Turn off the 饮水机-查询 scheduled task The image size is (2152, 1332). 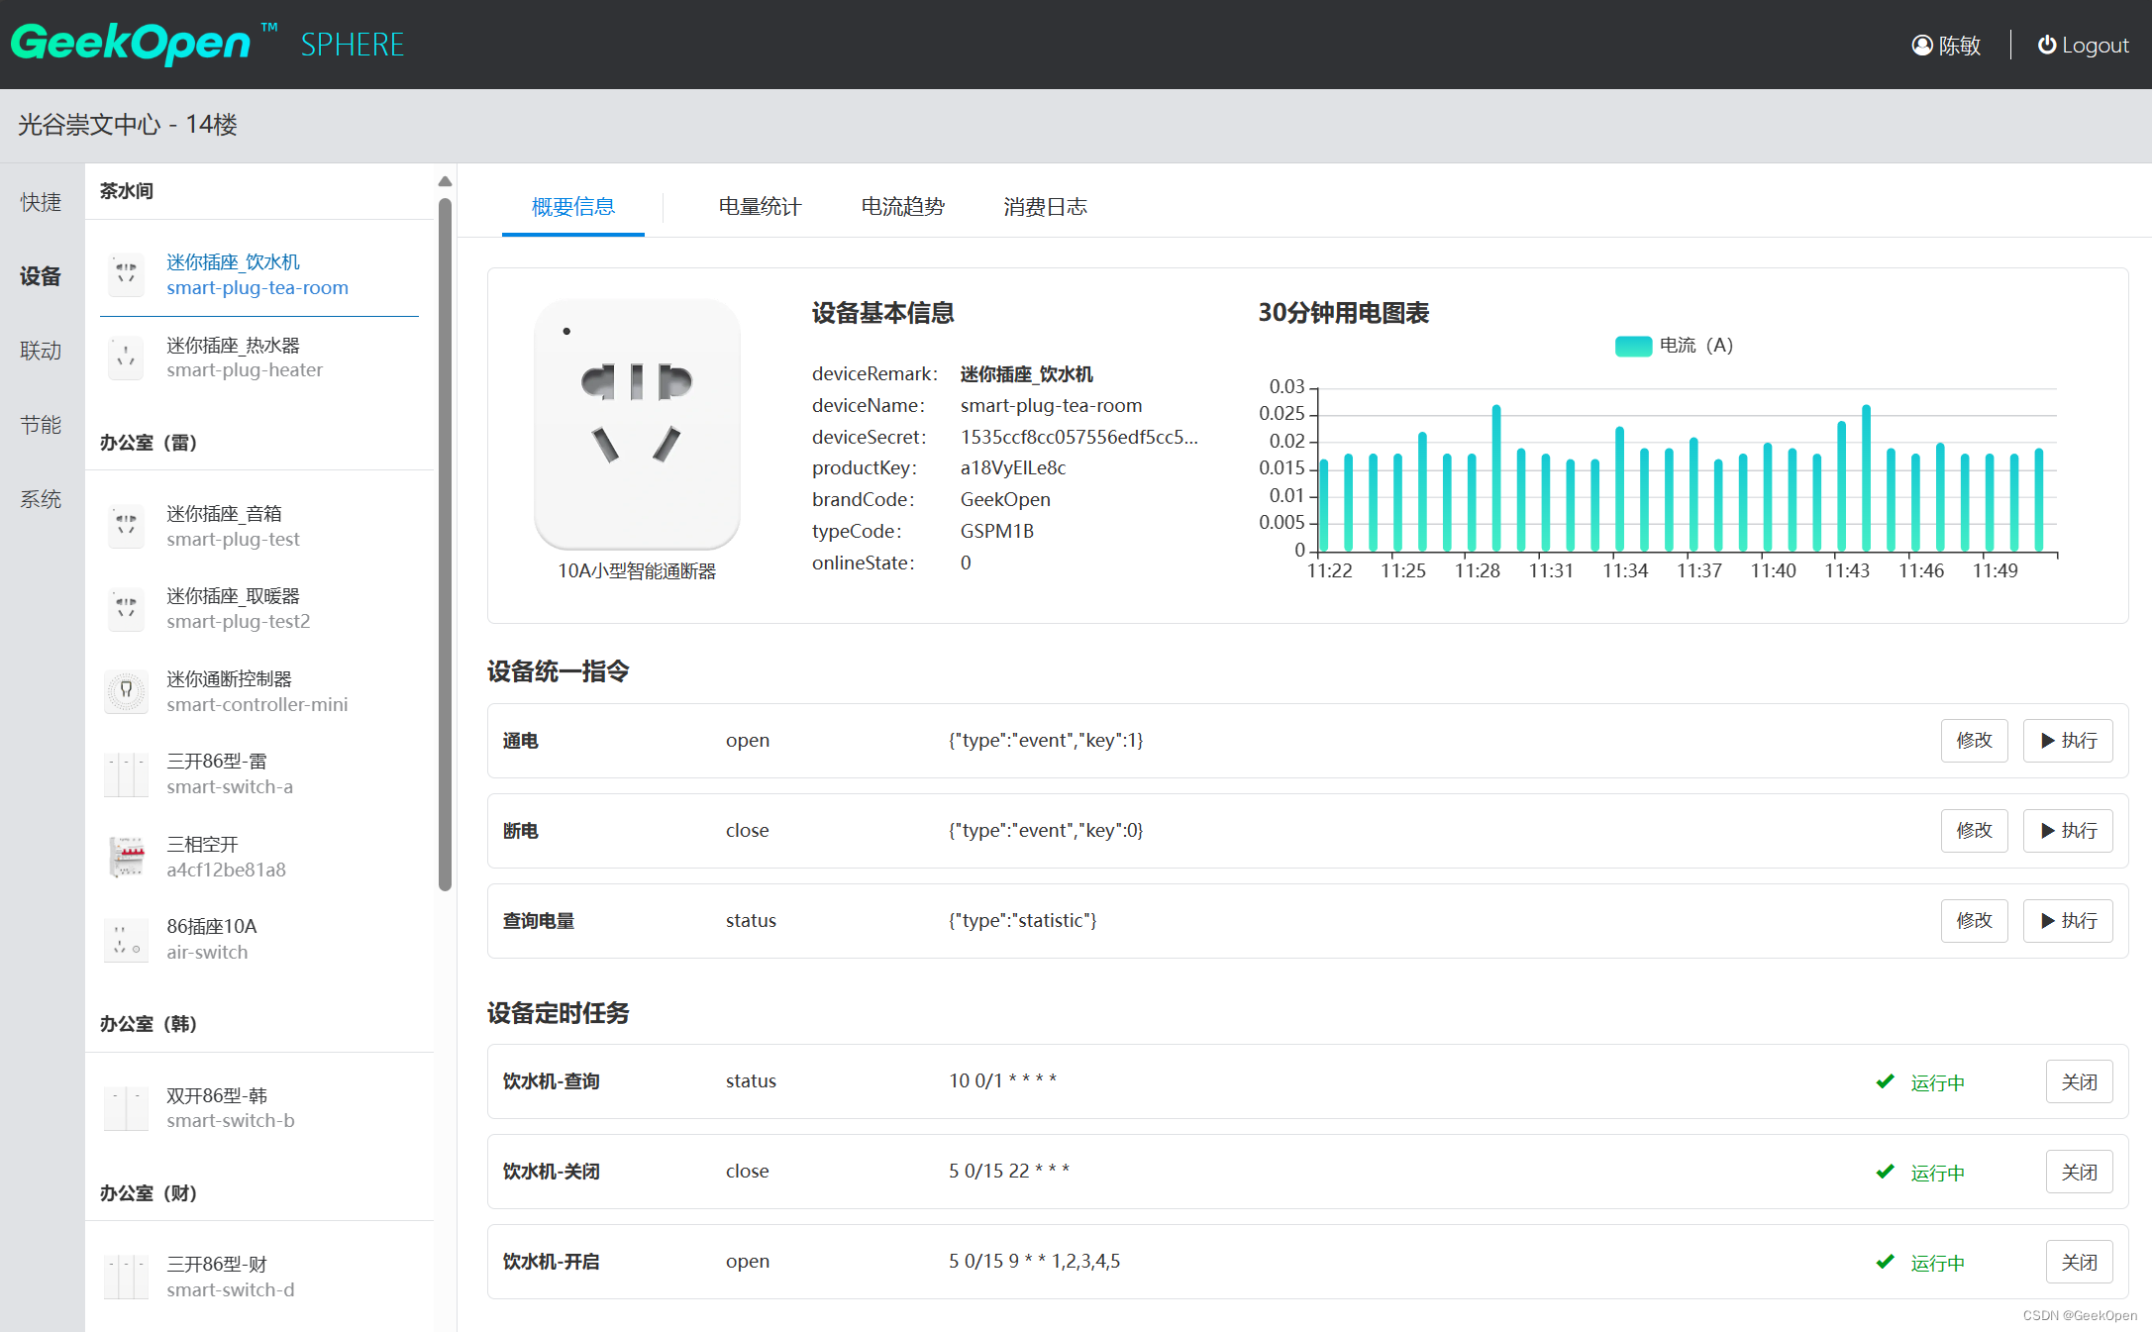pos(2078,1081)
